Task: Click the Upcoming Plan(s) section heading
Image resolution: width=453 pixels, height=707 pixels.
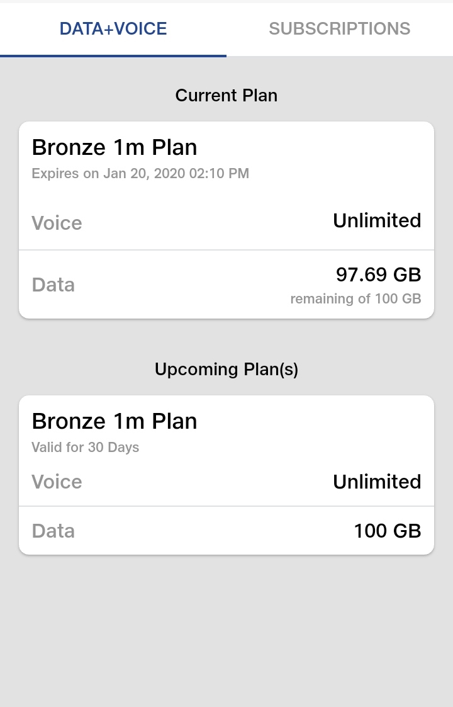Action: (226, 370)
